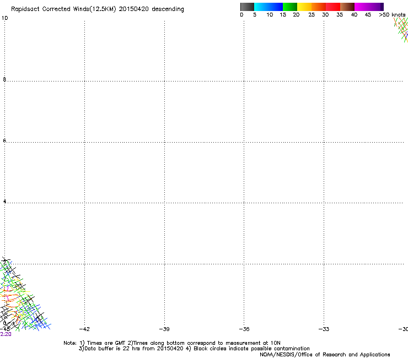
Task: Click the word 'descending' in the title
Action: [x=168, y=9]
